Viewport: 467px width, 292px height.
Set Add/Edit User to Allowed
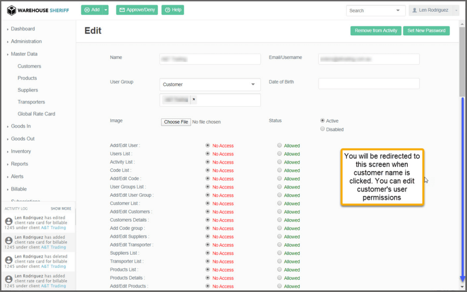point(280,145)
